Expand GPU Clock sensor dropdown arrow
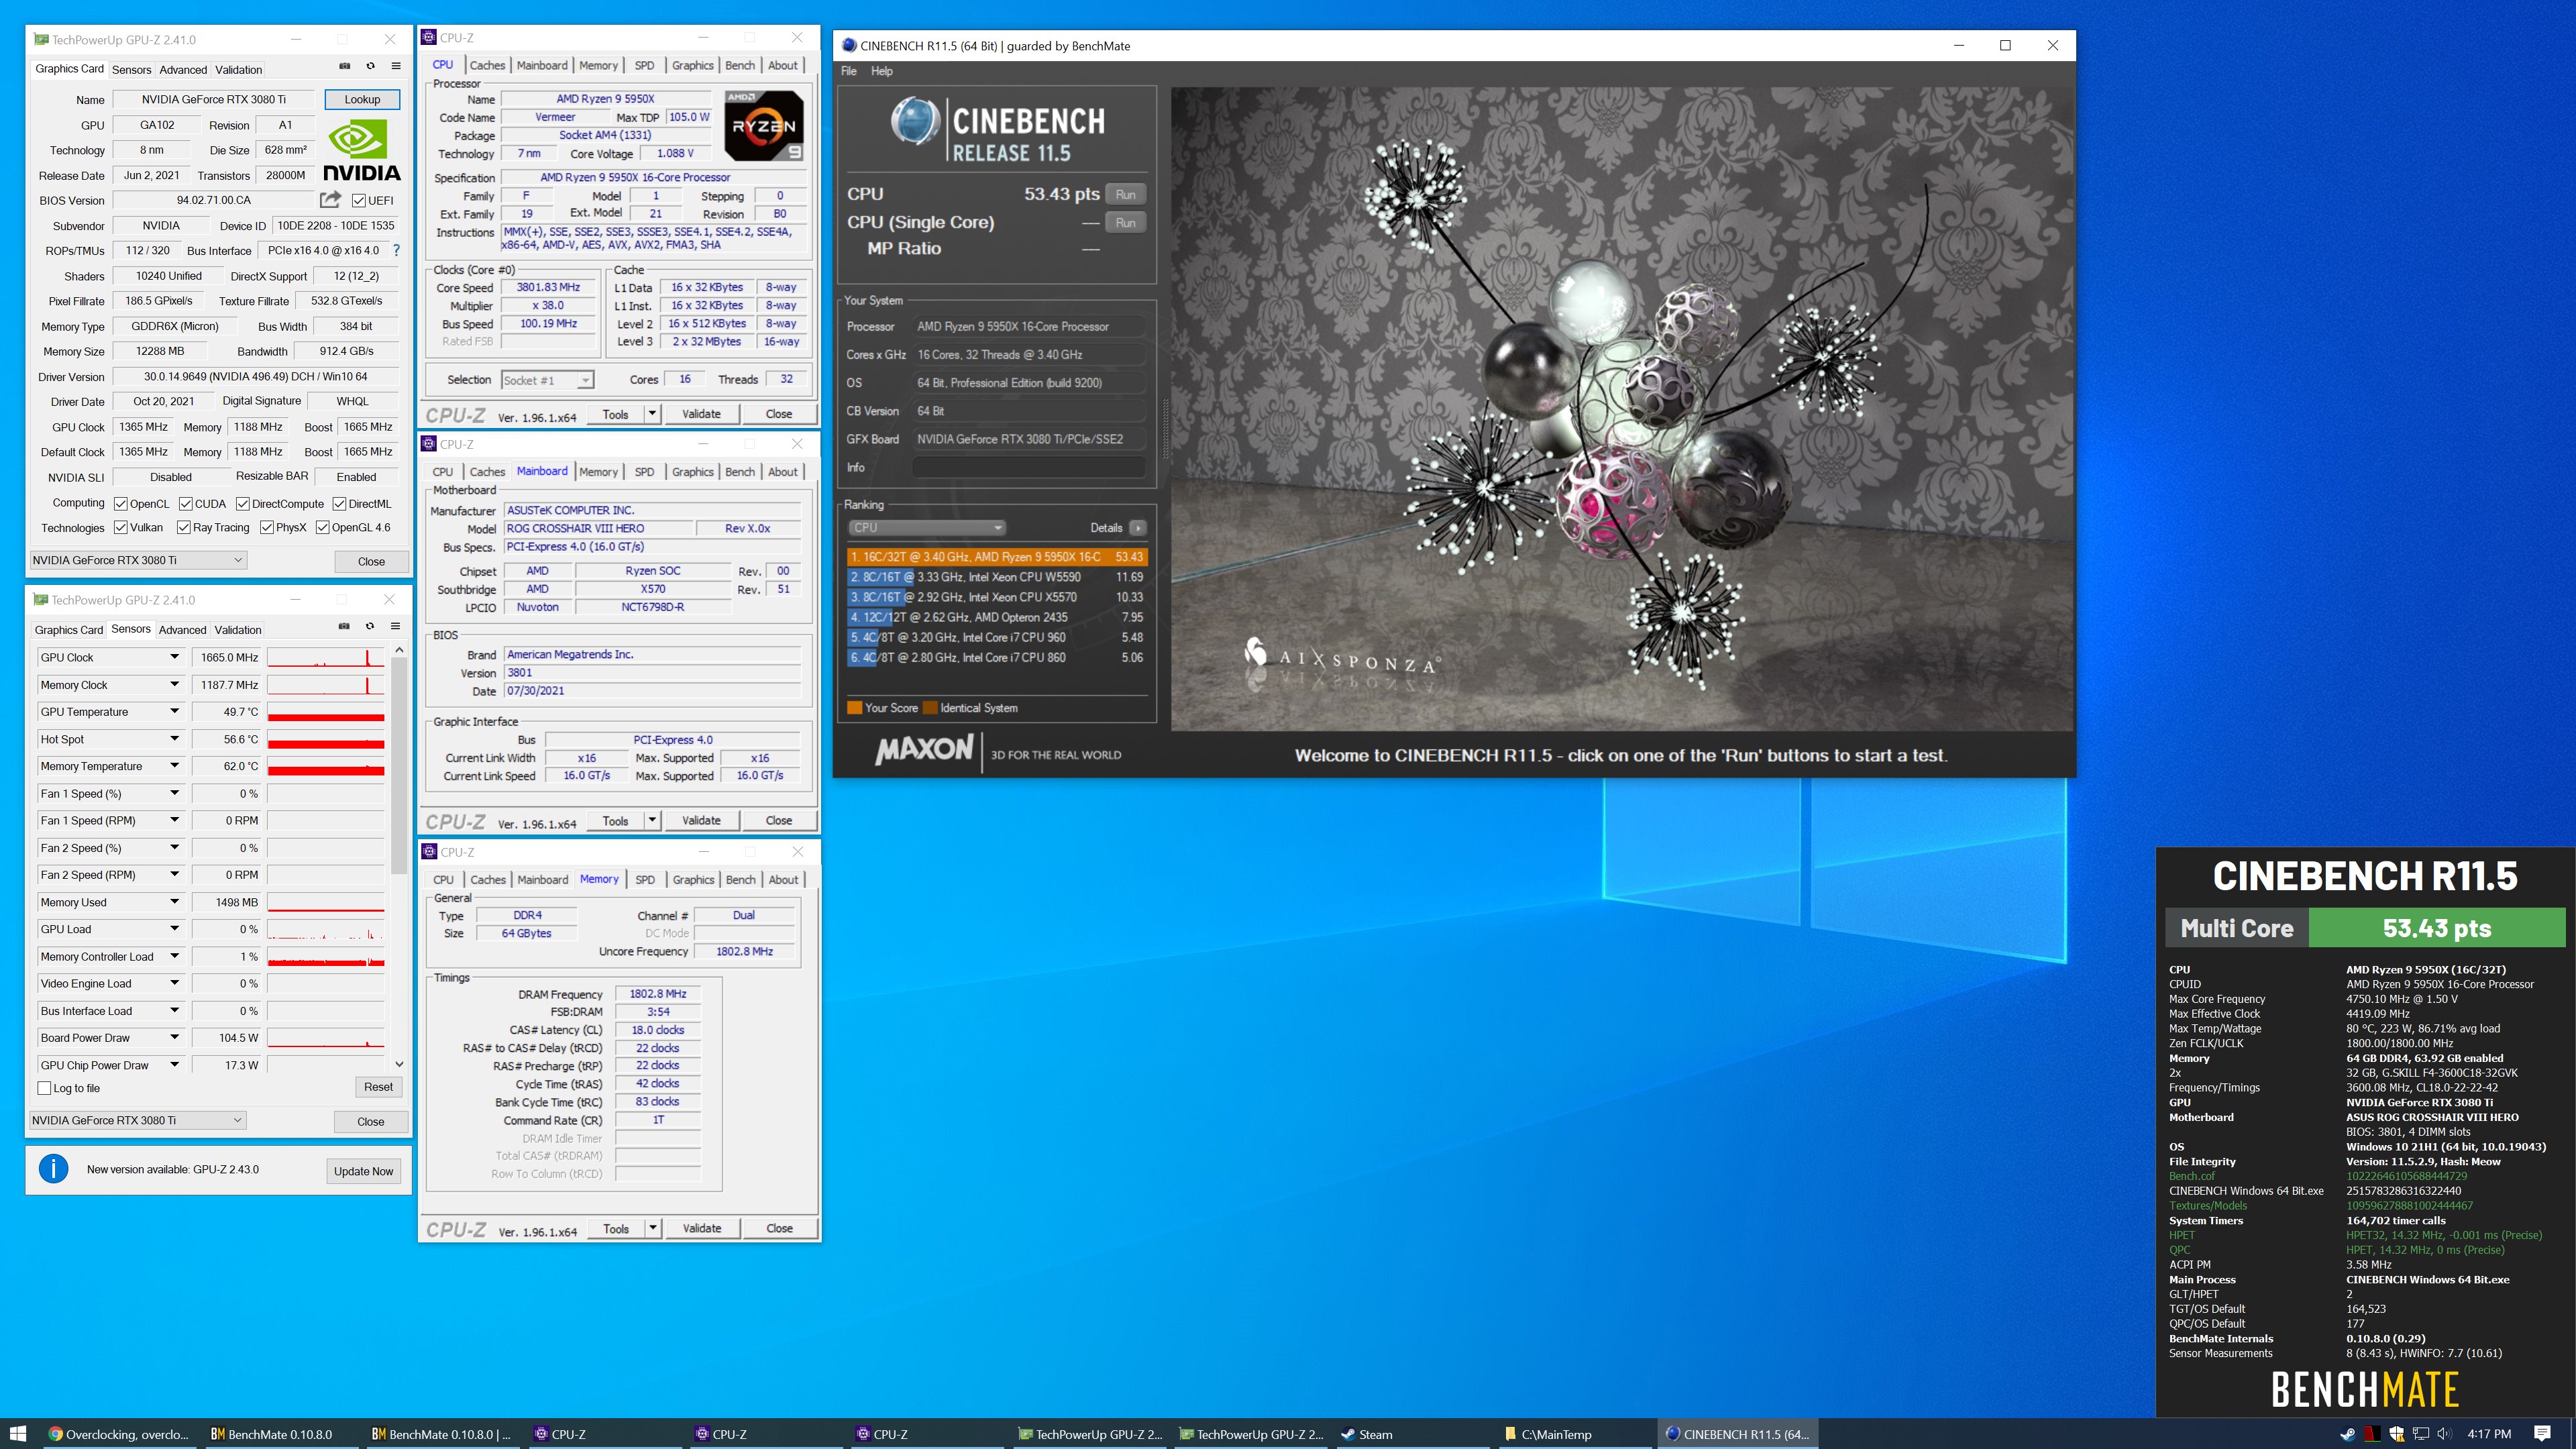The image size is (2576, 1449). pos(174,657)
